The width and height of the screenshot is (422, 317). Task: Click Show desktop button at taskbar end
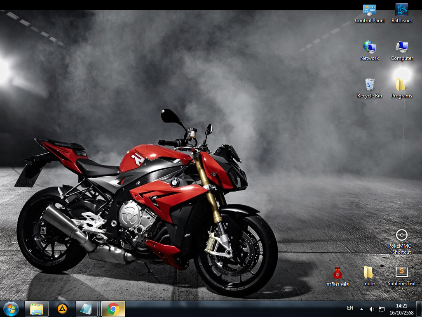coord(419,309)
